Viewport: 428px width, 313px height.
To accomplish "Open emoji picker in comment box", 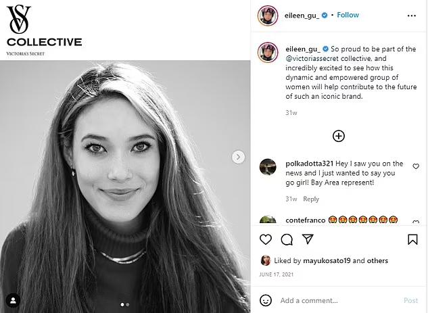I will point(266,300).
